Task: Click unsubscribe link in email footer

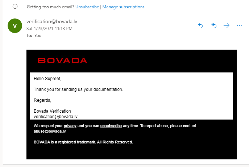Action: [111, 126]
